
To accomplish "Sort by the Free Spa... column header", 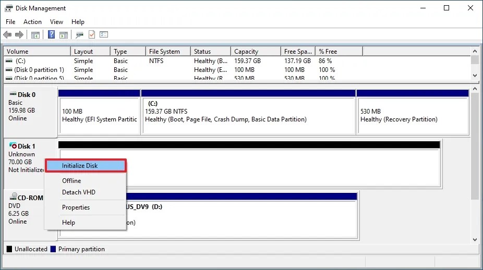I will tap(298, 52).
